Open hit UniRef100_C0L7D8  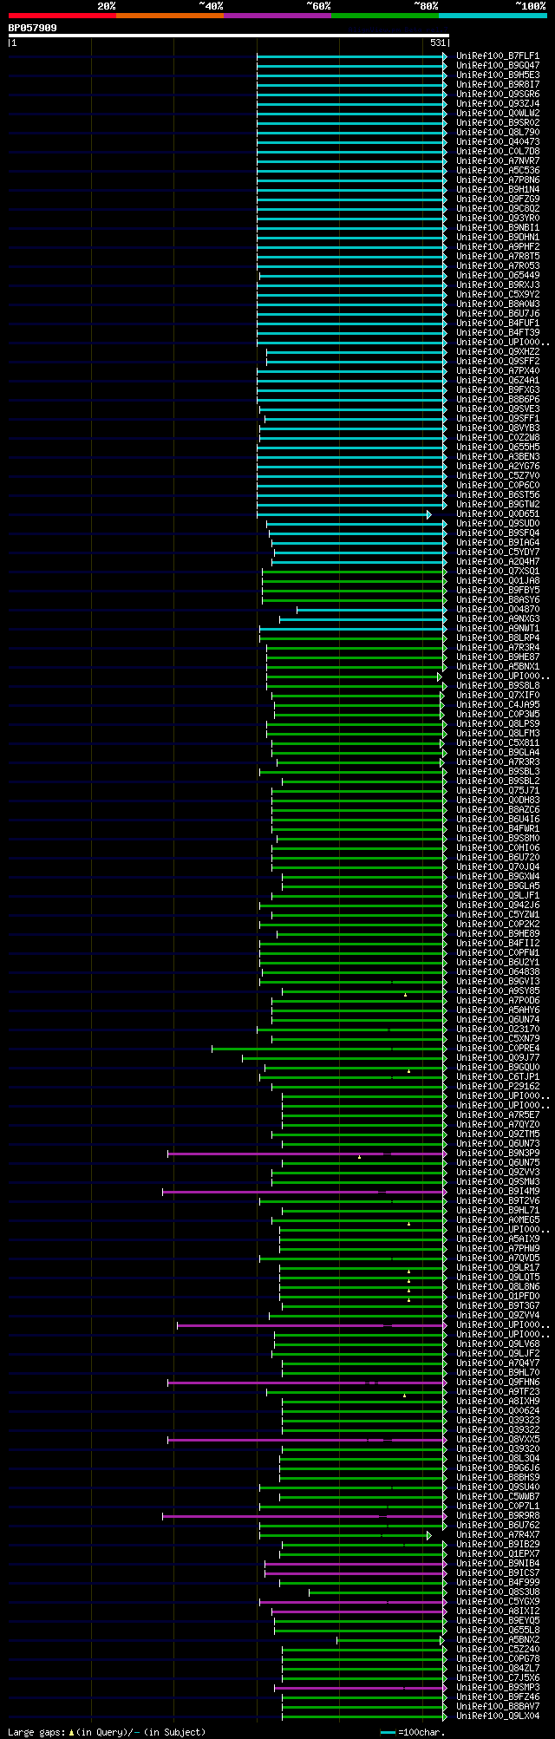498,151
